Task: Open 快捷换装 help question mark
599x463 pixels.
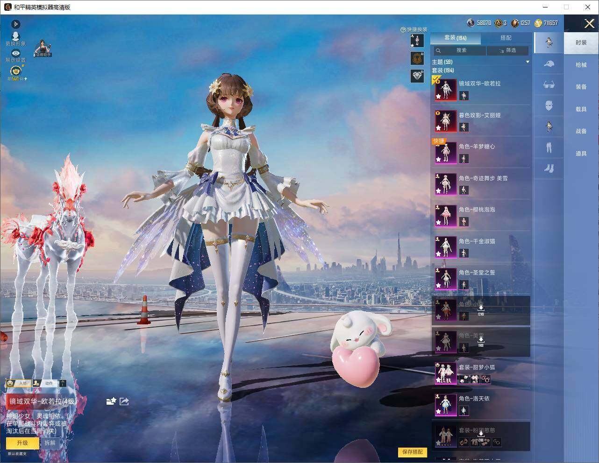Action: coord(403,29)
